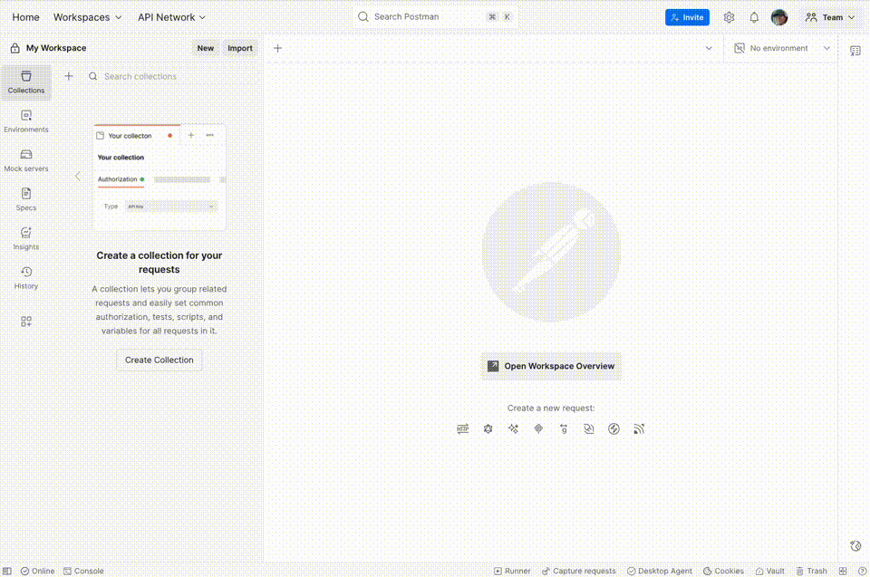Screen dimensions: 870x577
Task: Click the Create Collection button
Action: (159, 360)
